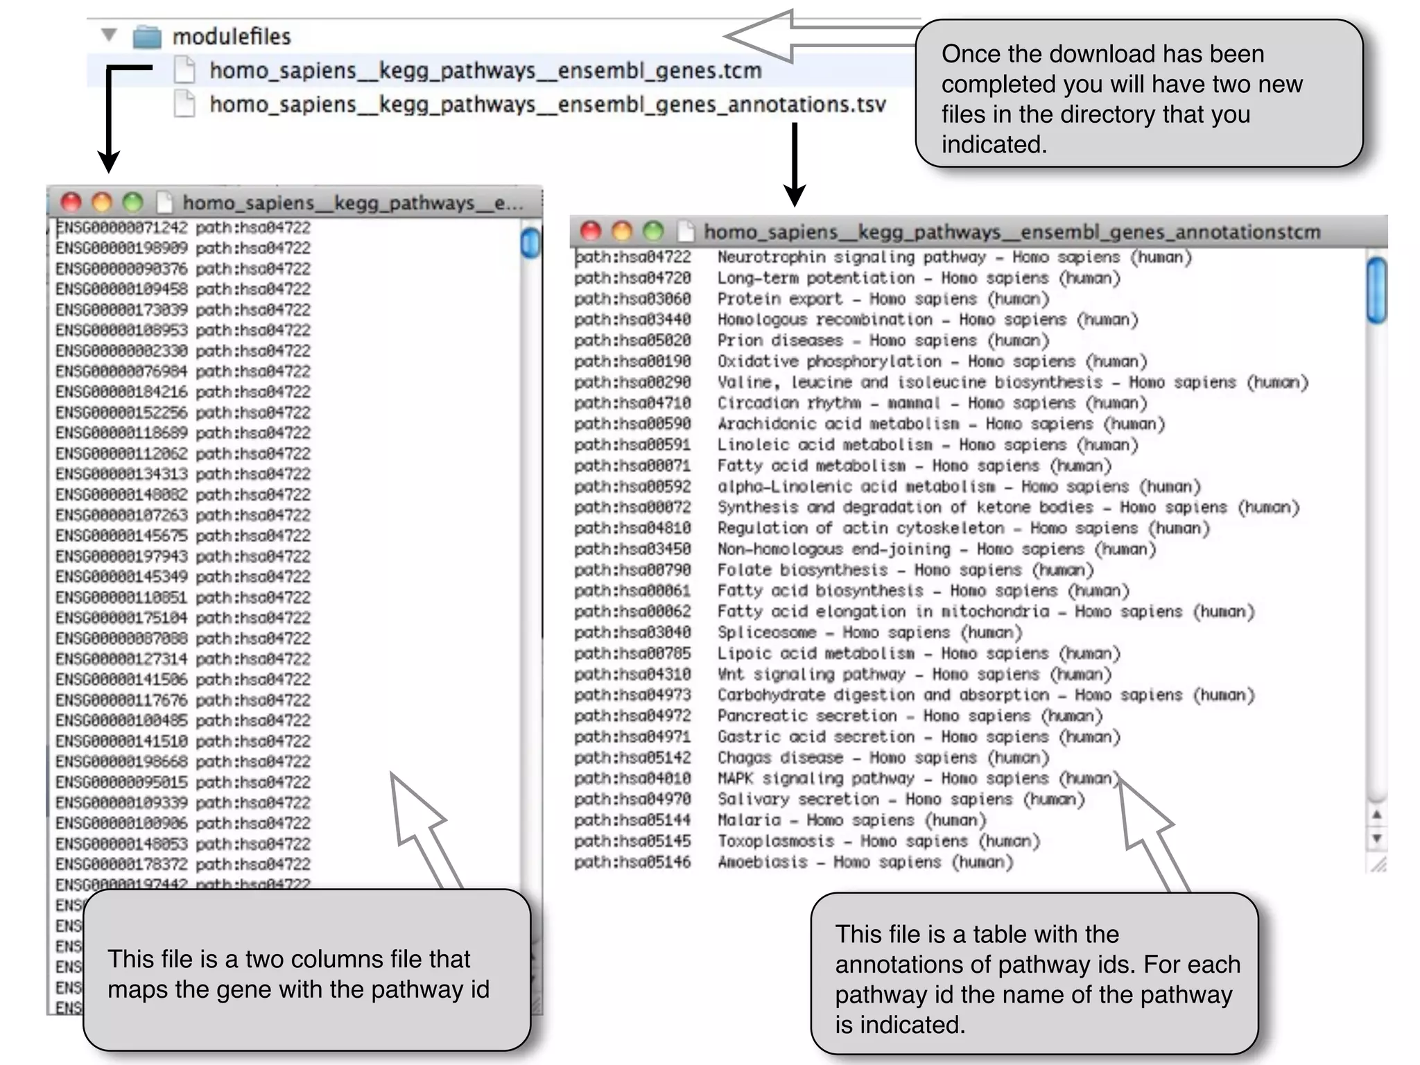Screen dimensions: 1420x1065
Task: Click the Lipoic acid metabolism row
Action: click(x=847, y=653)
